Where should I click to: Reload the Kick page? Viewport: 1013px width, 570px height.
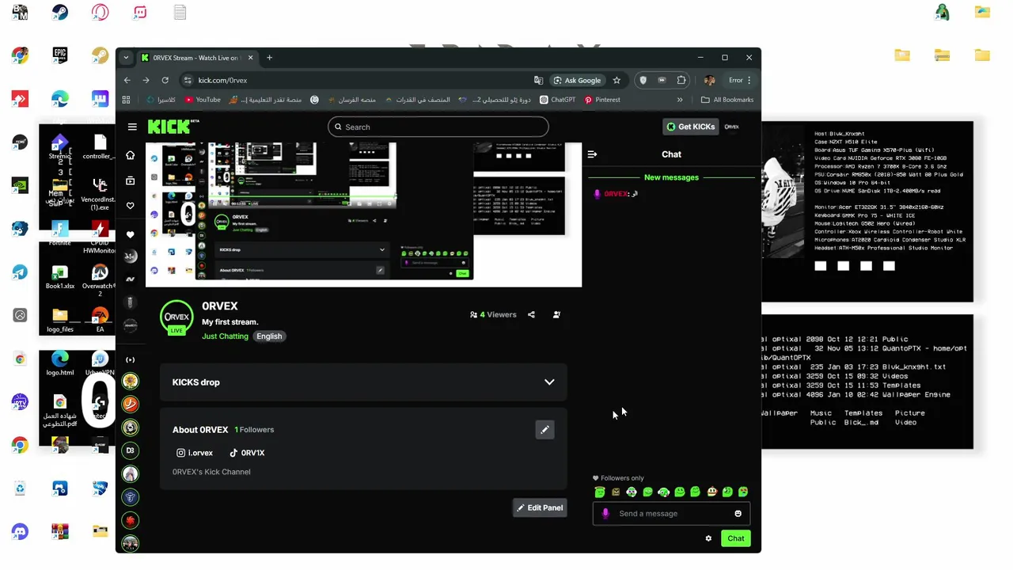coord(165,80)
